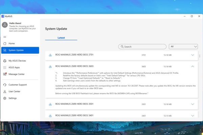Screen dimensions: 203x135
Task: Click the search magnifier icon
Action: tap(122, 47)
